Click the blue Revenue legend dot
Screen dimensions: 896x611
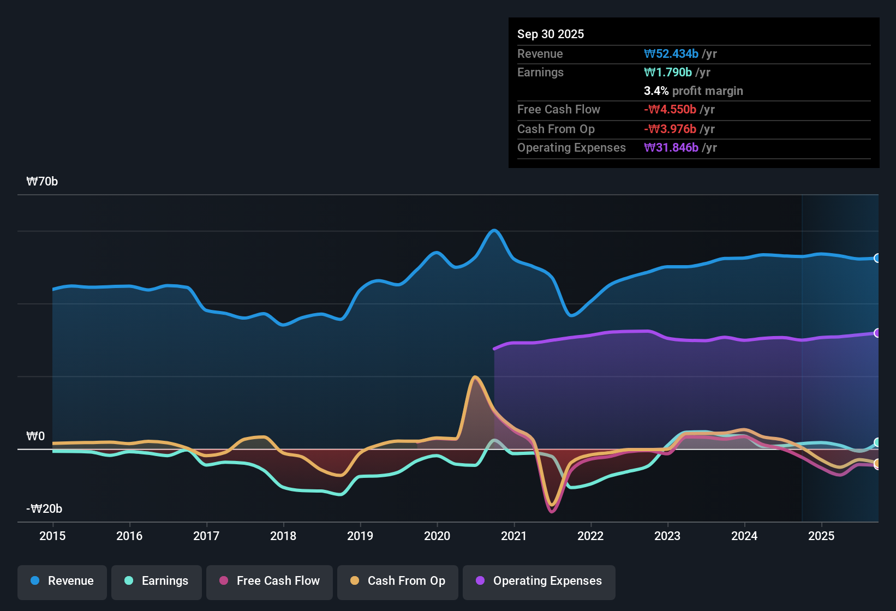pyautogui.click(x=34, y=581)
